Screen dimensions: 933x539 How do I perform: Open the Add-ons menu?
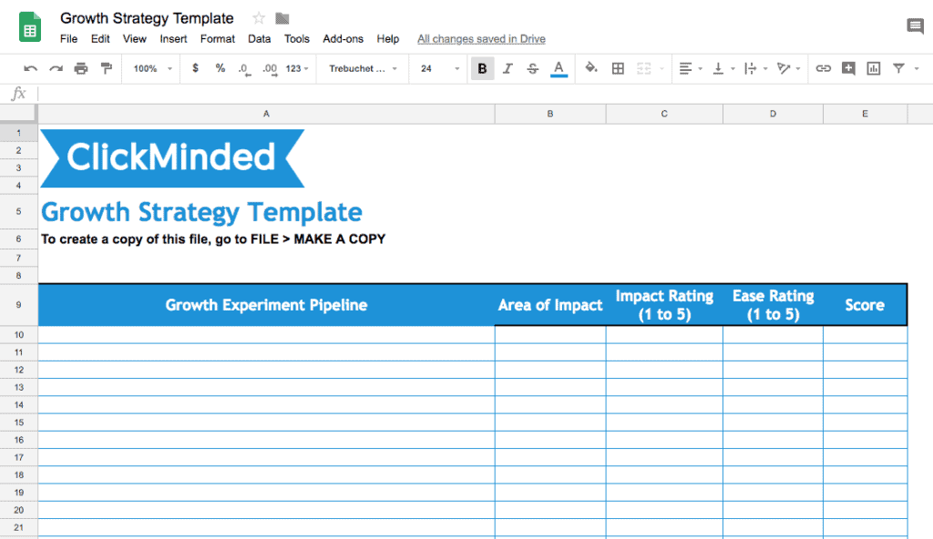click(343, 38)
